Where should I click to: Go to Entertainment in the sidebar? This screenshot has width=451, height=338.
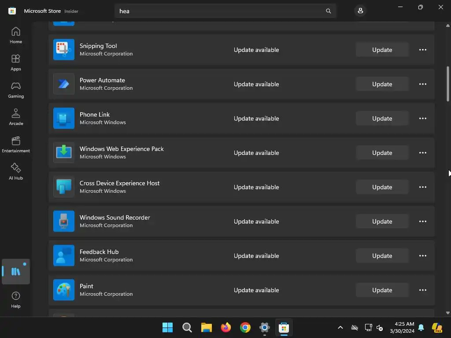tap(16, 144)
